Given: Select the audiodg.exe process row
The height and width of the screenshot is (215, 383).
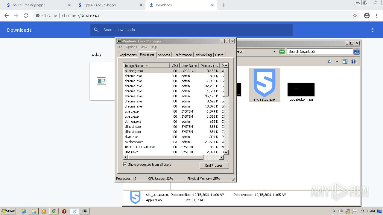Looking at the screenshot, I should pyautogui.click(x=174, y=71).
